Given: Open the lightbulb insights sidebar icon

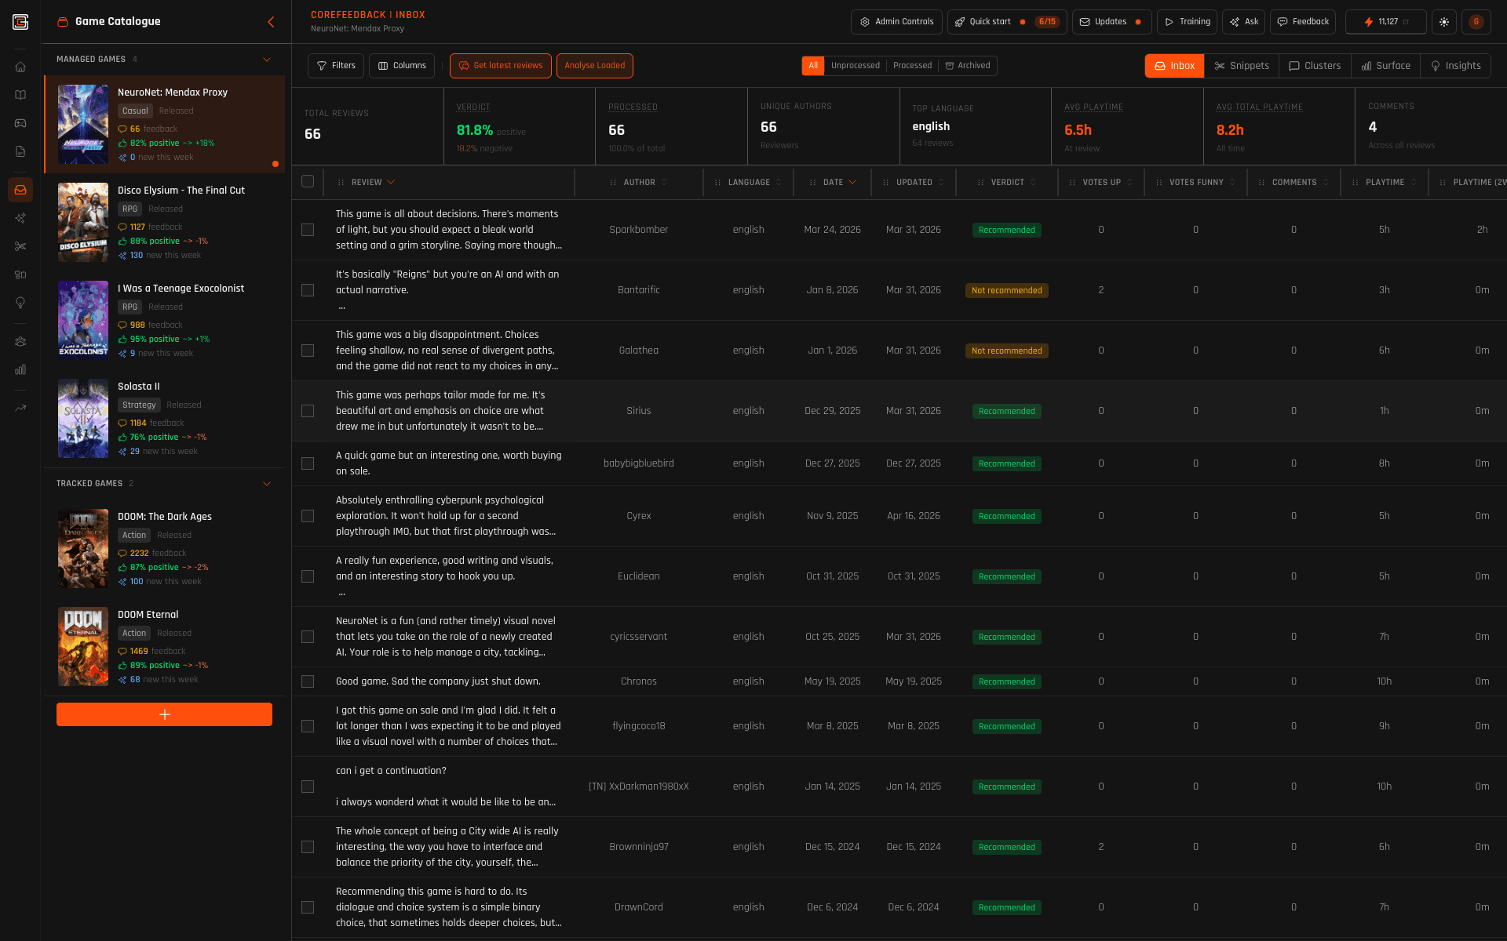Looking at the screenshot, I should pos(20,303).
